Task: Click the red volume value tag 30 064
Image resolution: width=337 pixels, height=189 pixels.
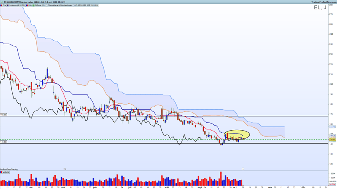Action: click(332, 184)
